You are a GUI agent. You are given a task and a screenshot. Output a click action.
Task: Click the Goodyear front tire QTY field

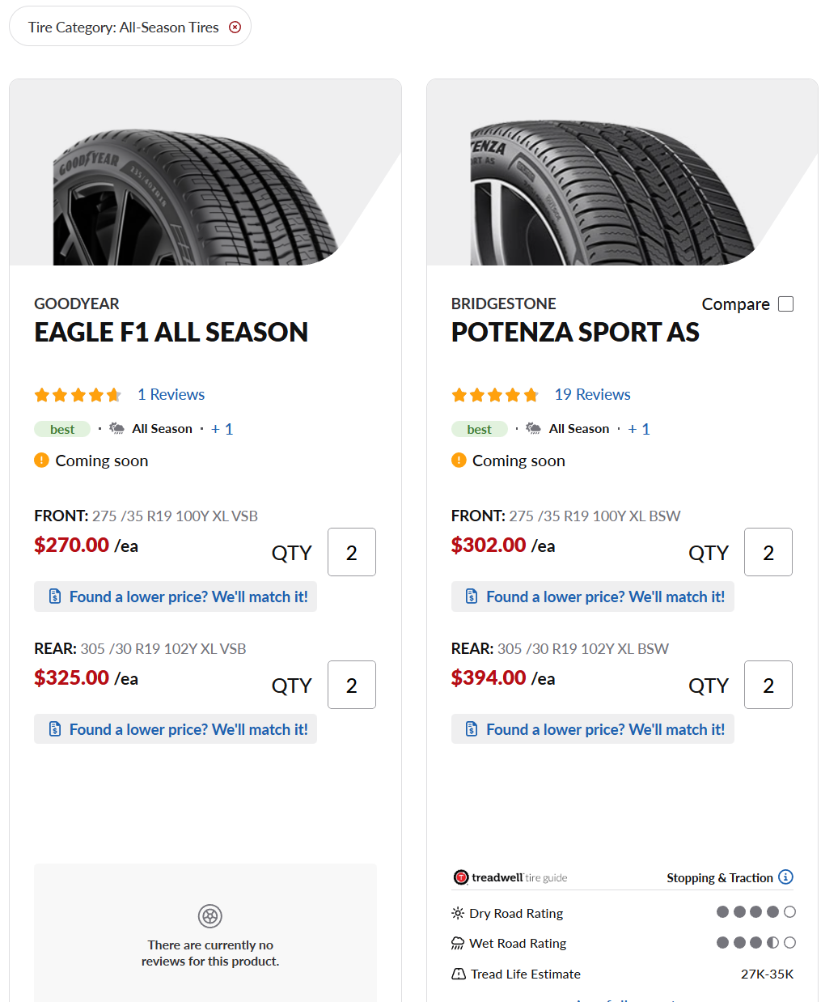point(352,553)
